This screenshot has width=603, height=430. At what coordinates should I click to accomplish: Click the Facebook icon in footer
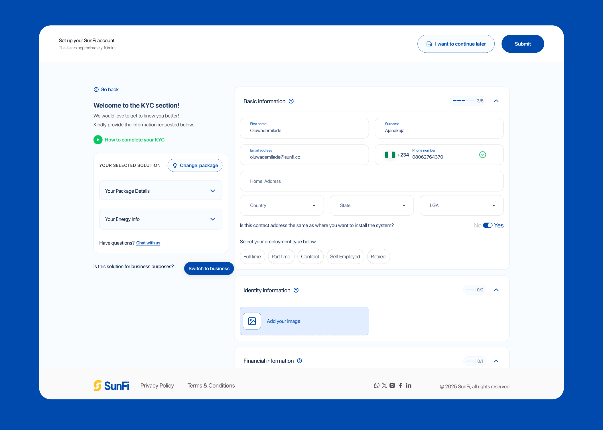pyautogui.click(x=400, y=385)
